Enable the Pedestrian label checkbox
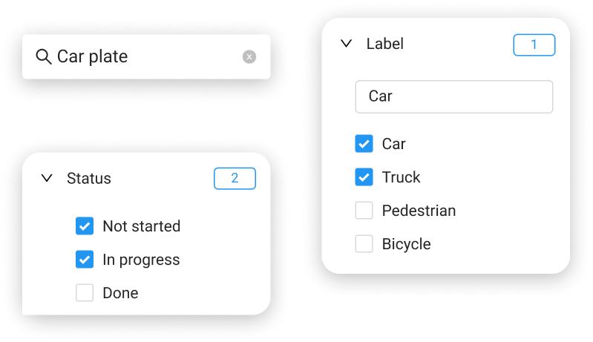The image size is (593, 342). 364,210
